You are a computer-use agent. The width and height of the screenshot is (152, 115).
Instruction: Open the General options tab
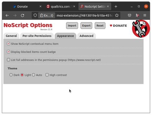pyautogui.click(x=11, y=36)
